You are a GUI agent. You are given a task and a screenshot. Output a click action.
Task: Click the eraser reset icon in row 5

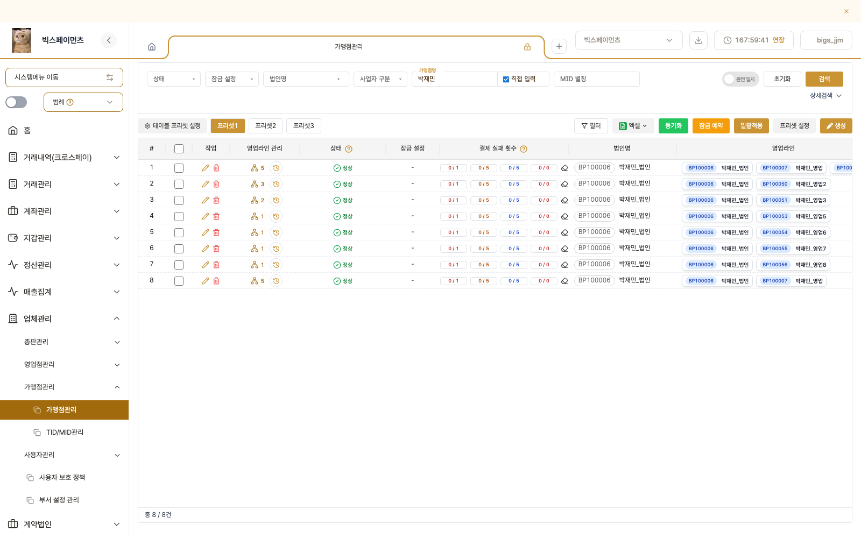564,232
